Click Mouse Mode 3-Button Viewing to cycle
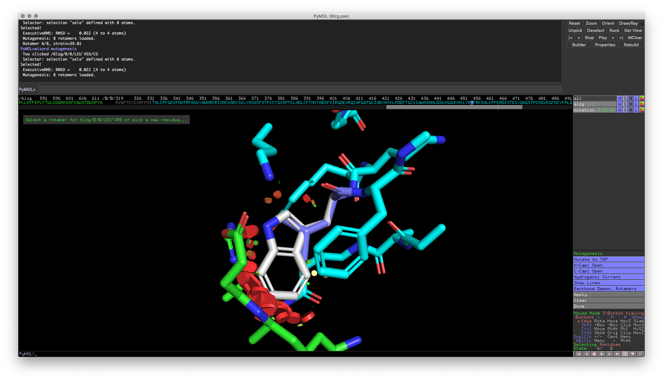 coord(609,313)
